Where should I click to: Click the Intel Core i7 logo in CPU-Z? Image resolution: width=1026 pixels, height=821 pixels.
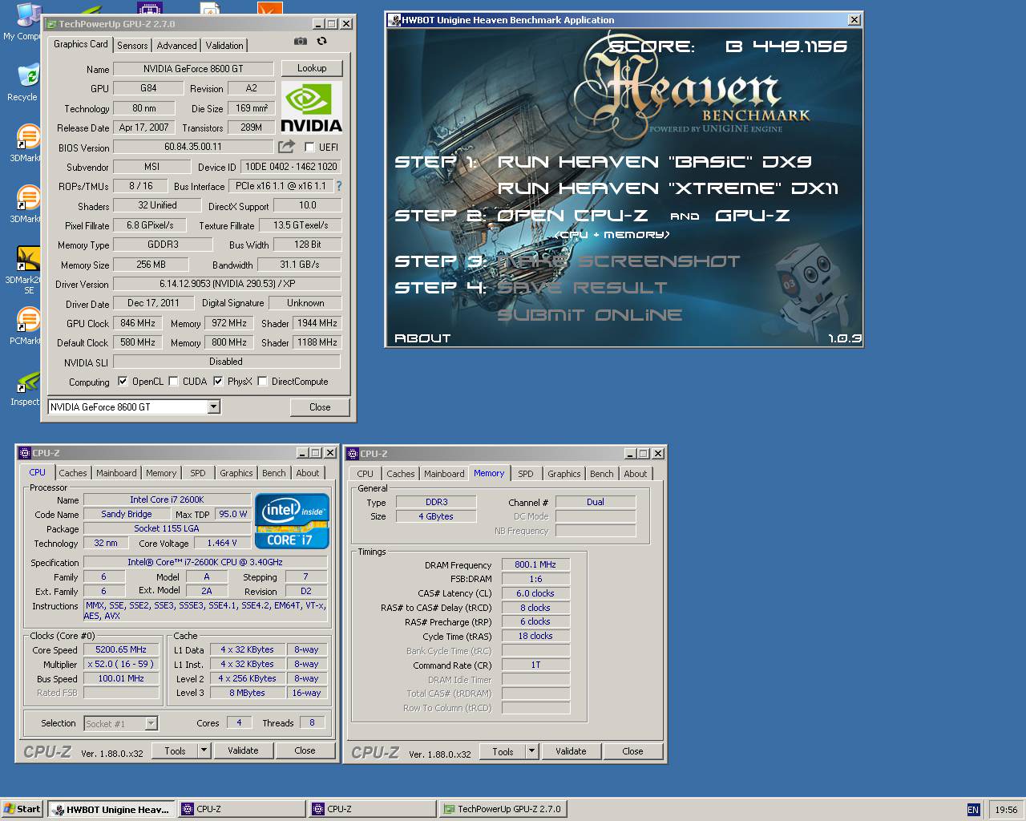pyautogui.click(x=292, y=521)
